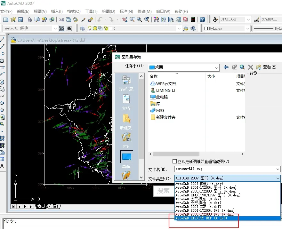Select the Match Properties brush icon

point(83,20)
